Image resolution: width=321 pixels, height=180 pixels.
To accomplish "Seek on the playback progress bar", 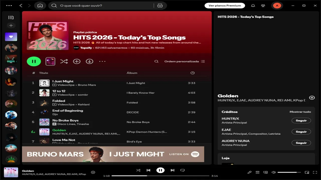I will click(160, 176).
